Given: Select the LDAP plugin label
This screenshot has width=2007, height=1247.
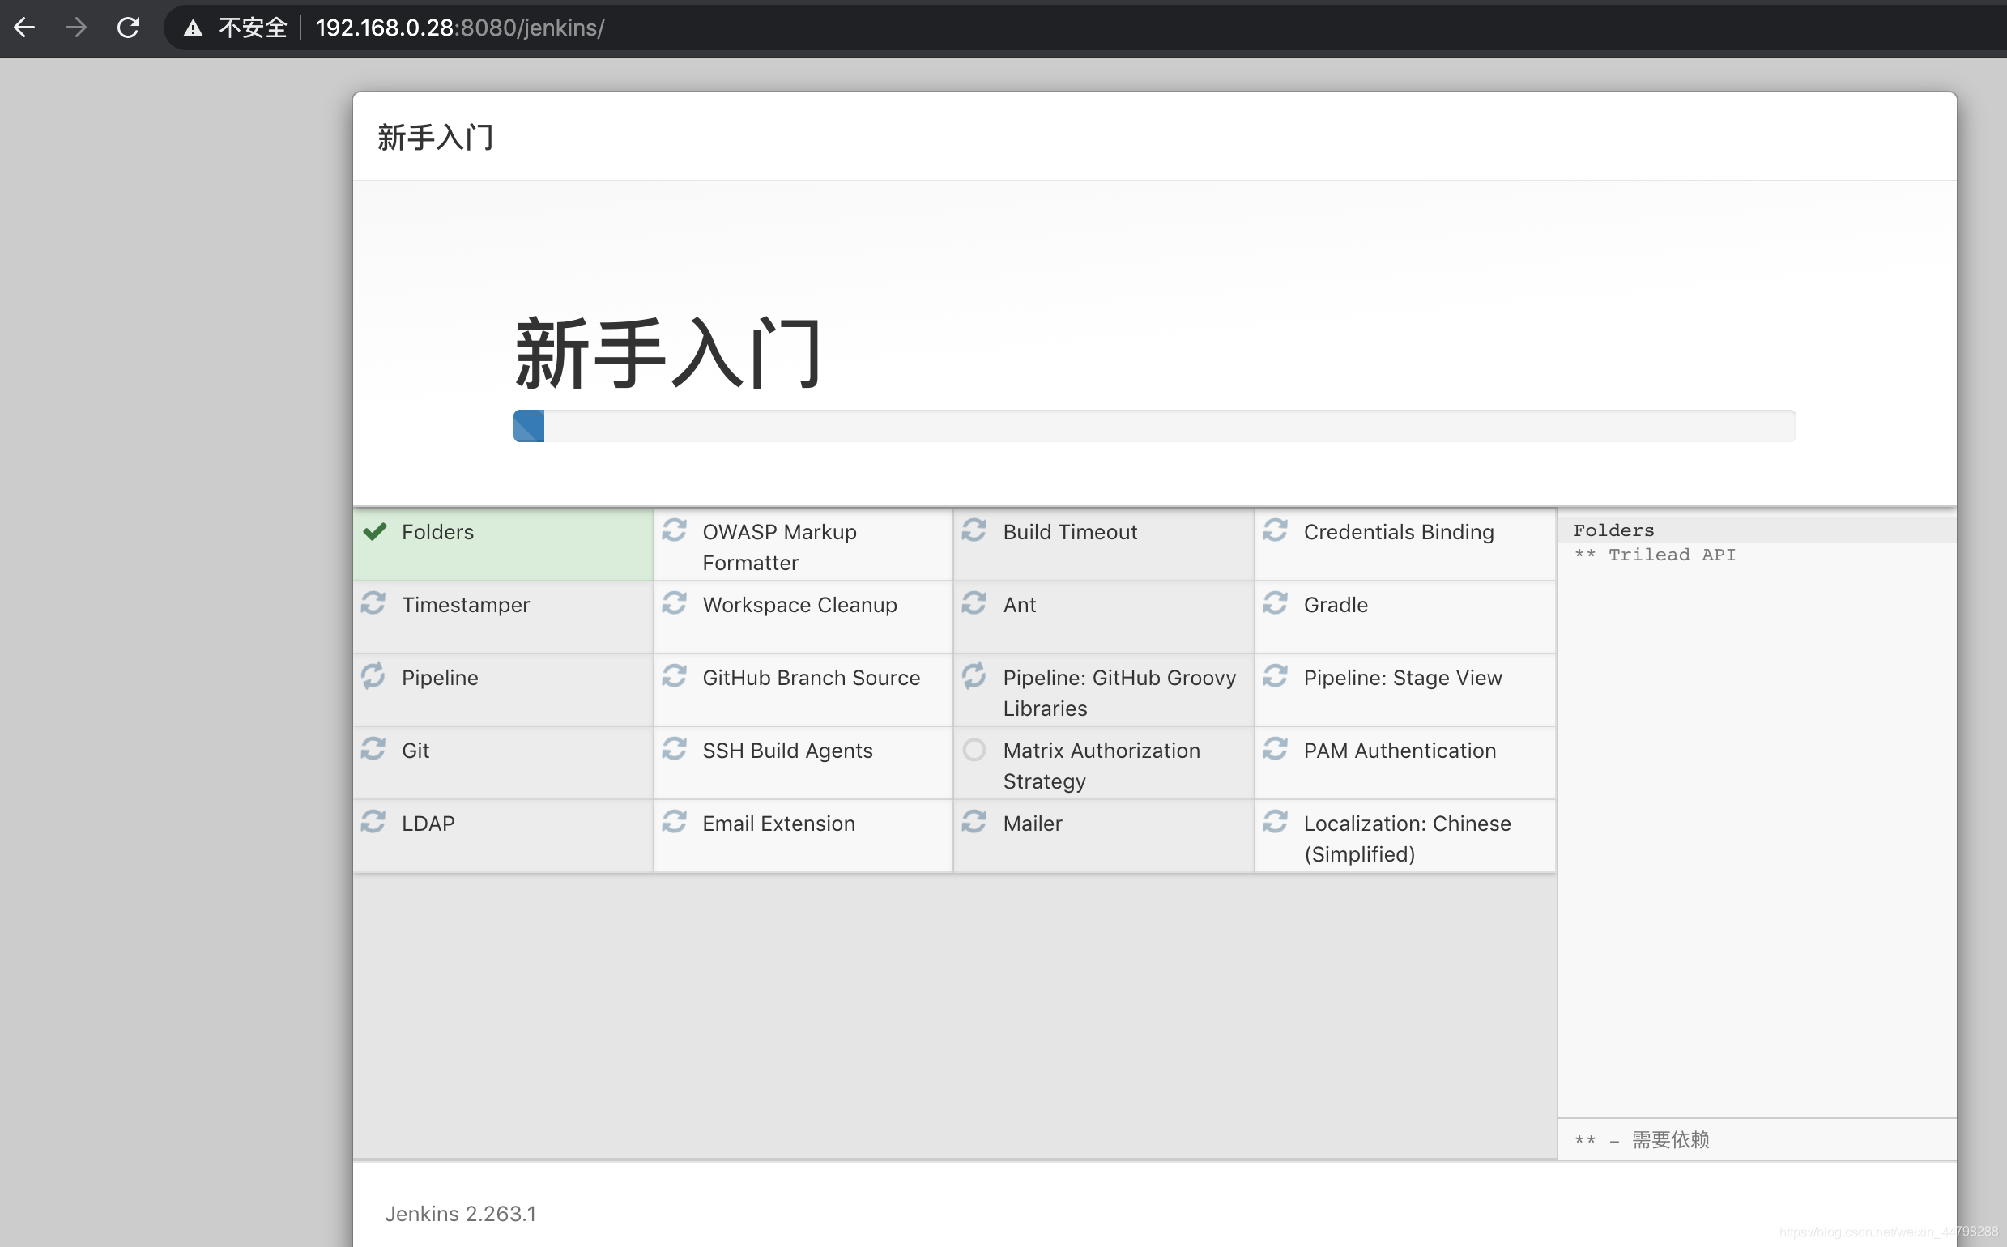Looking at the screenshot, I should pyautogui.click(x=428, y=824).
